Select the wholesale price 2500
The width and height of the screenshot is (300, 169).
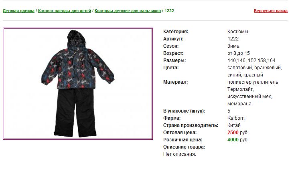tap(233, 133)
